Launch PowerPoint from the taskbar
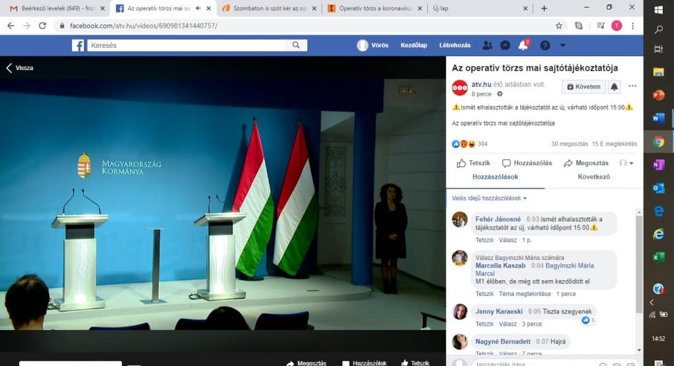 click(x=658, y=95)
